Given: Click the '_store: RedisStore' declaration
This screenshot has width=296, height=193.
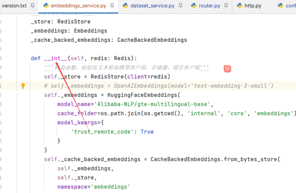Looking at the screenshot, I should (61, 22).
